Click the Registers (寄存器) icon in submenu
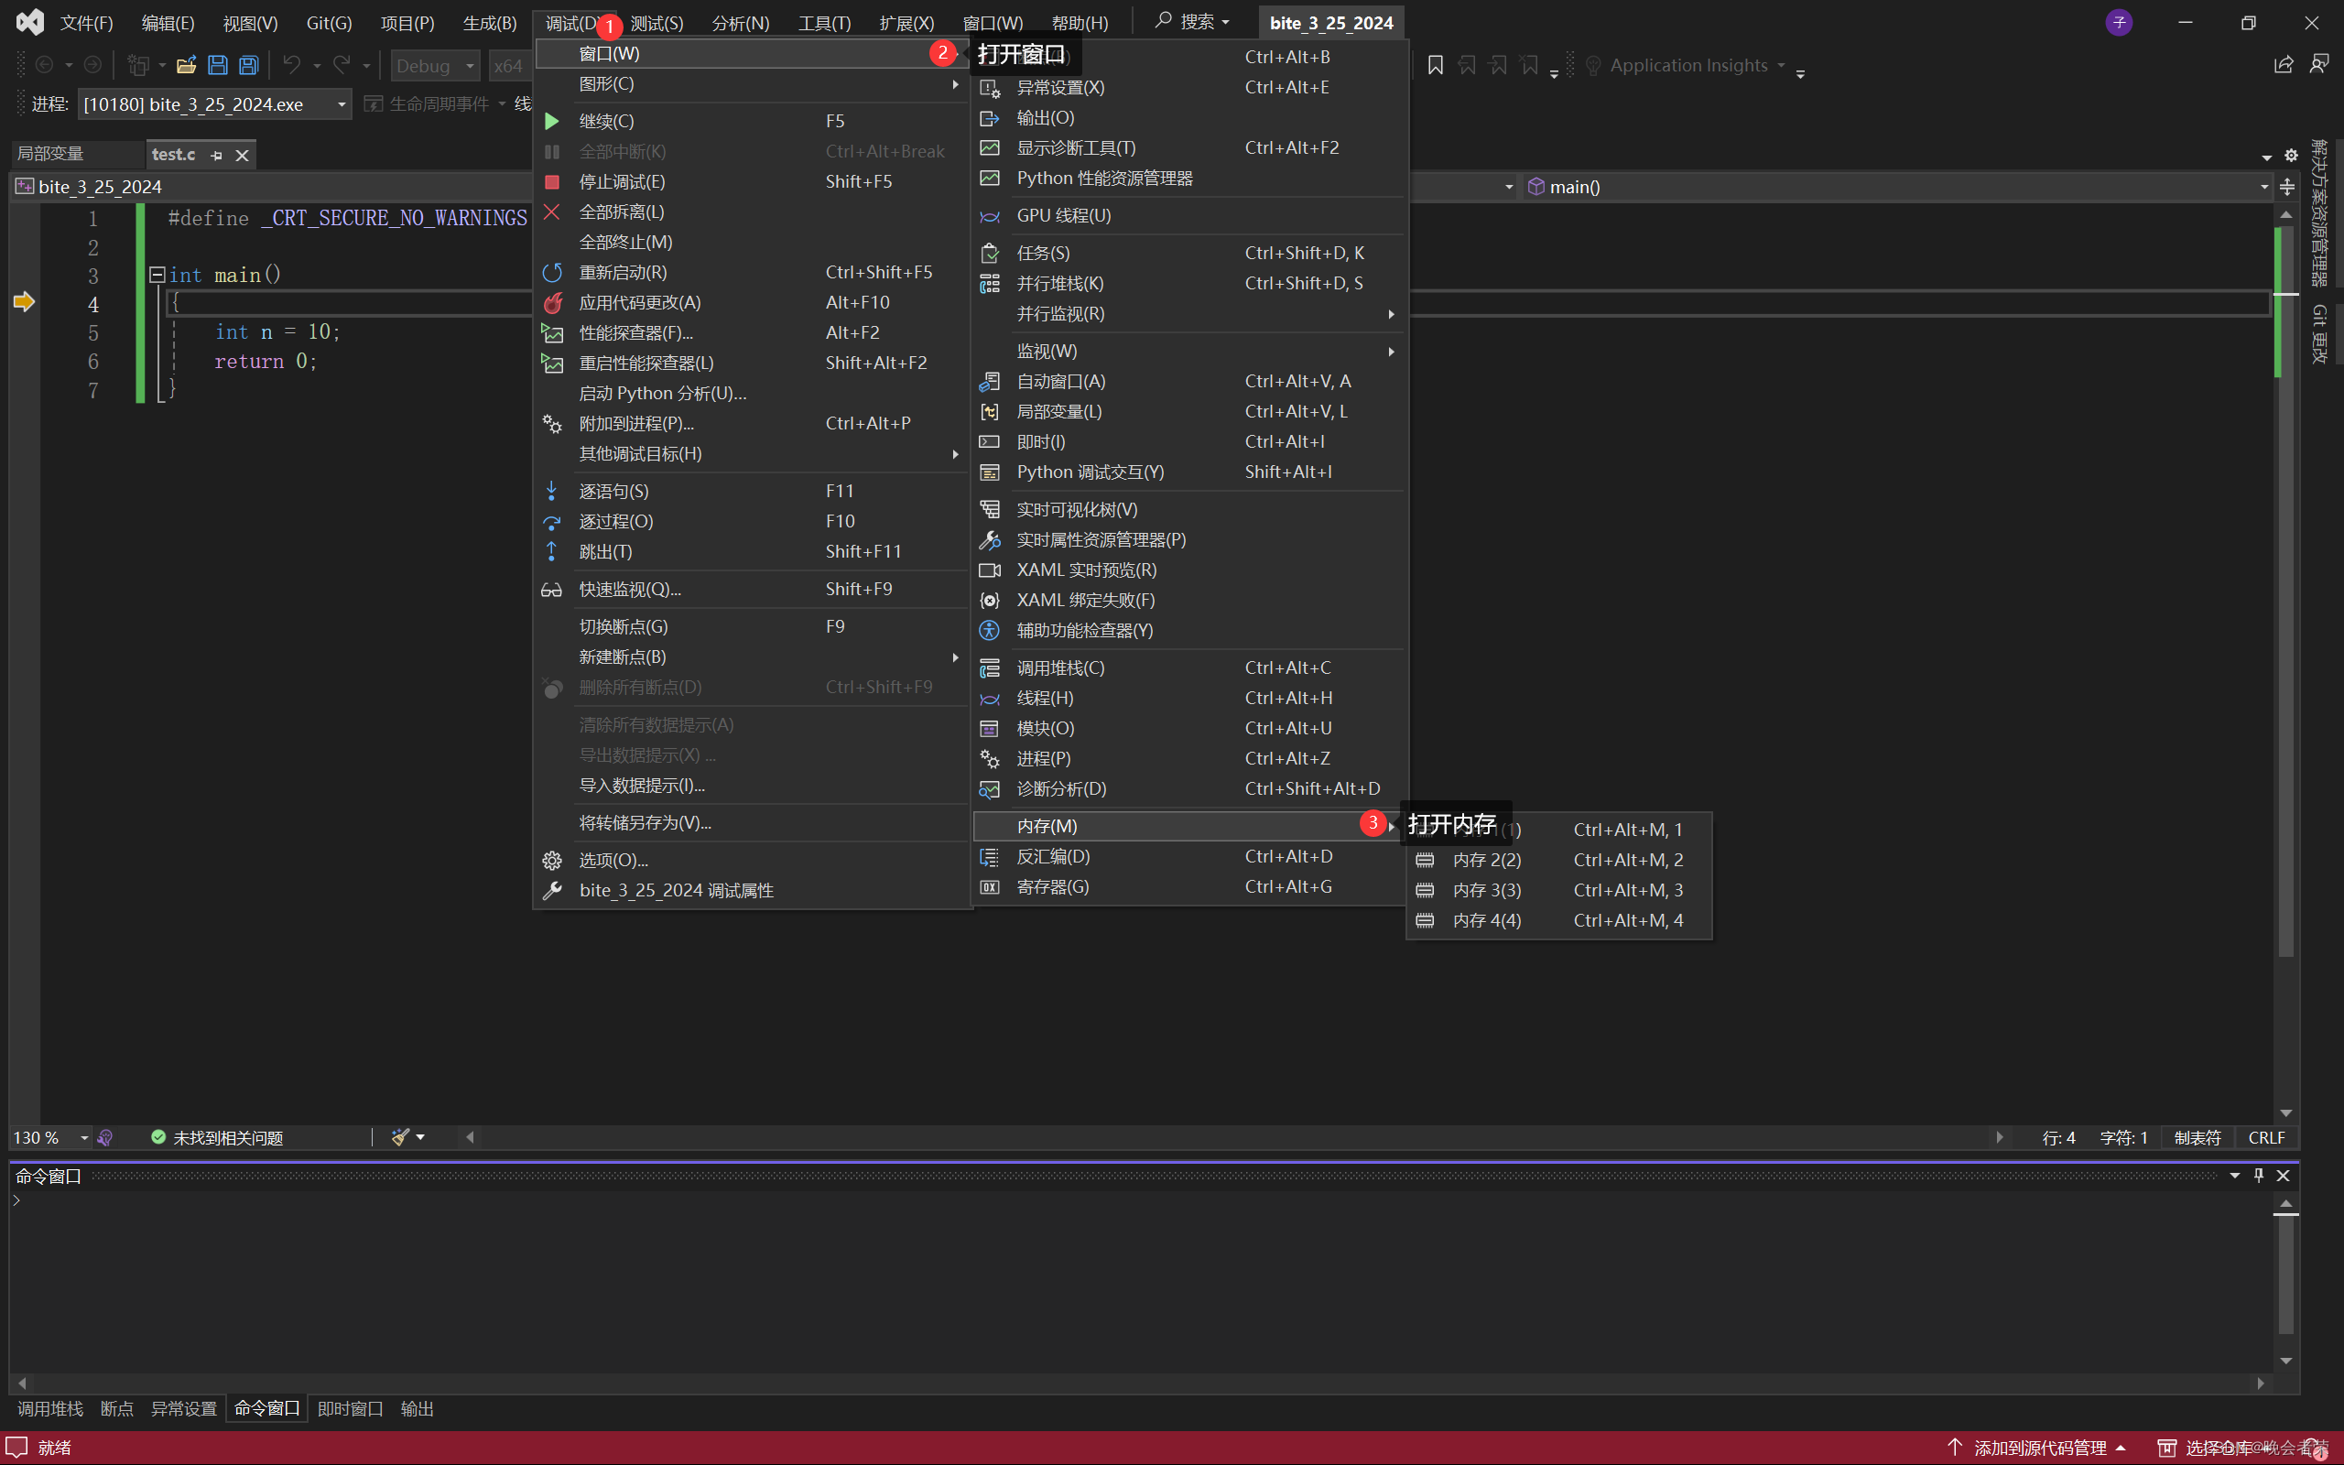This screenshot has width=2344, height=1465. tap(989, 886)
